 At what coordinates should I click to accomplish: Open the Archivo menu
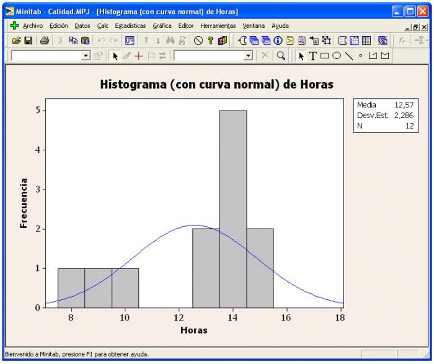33,26
